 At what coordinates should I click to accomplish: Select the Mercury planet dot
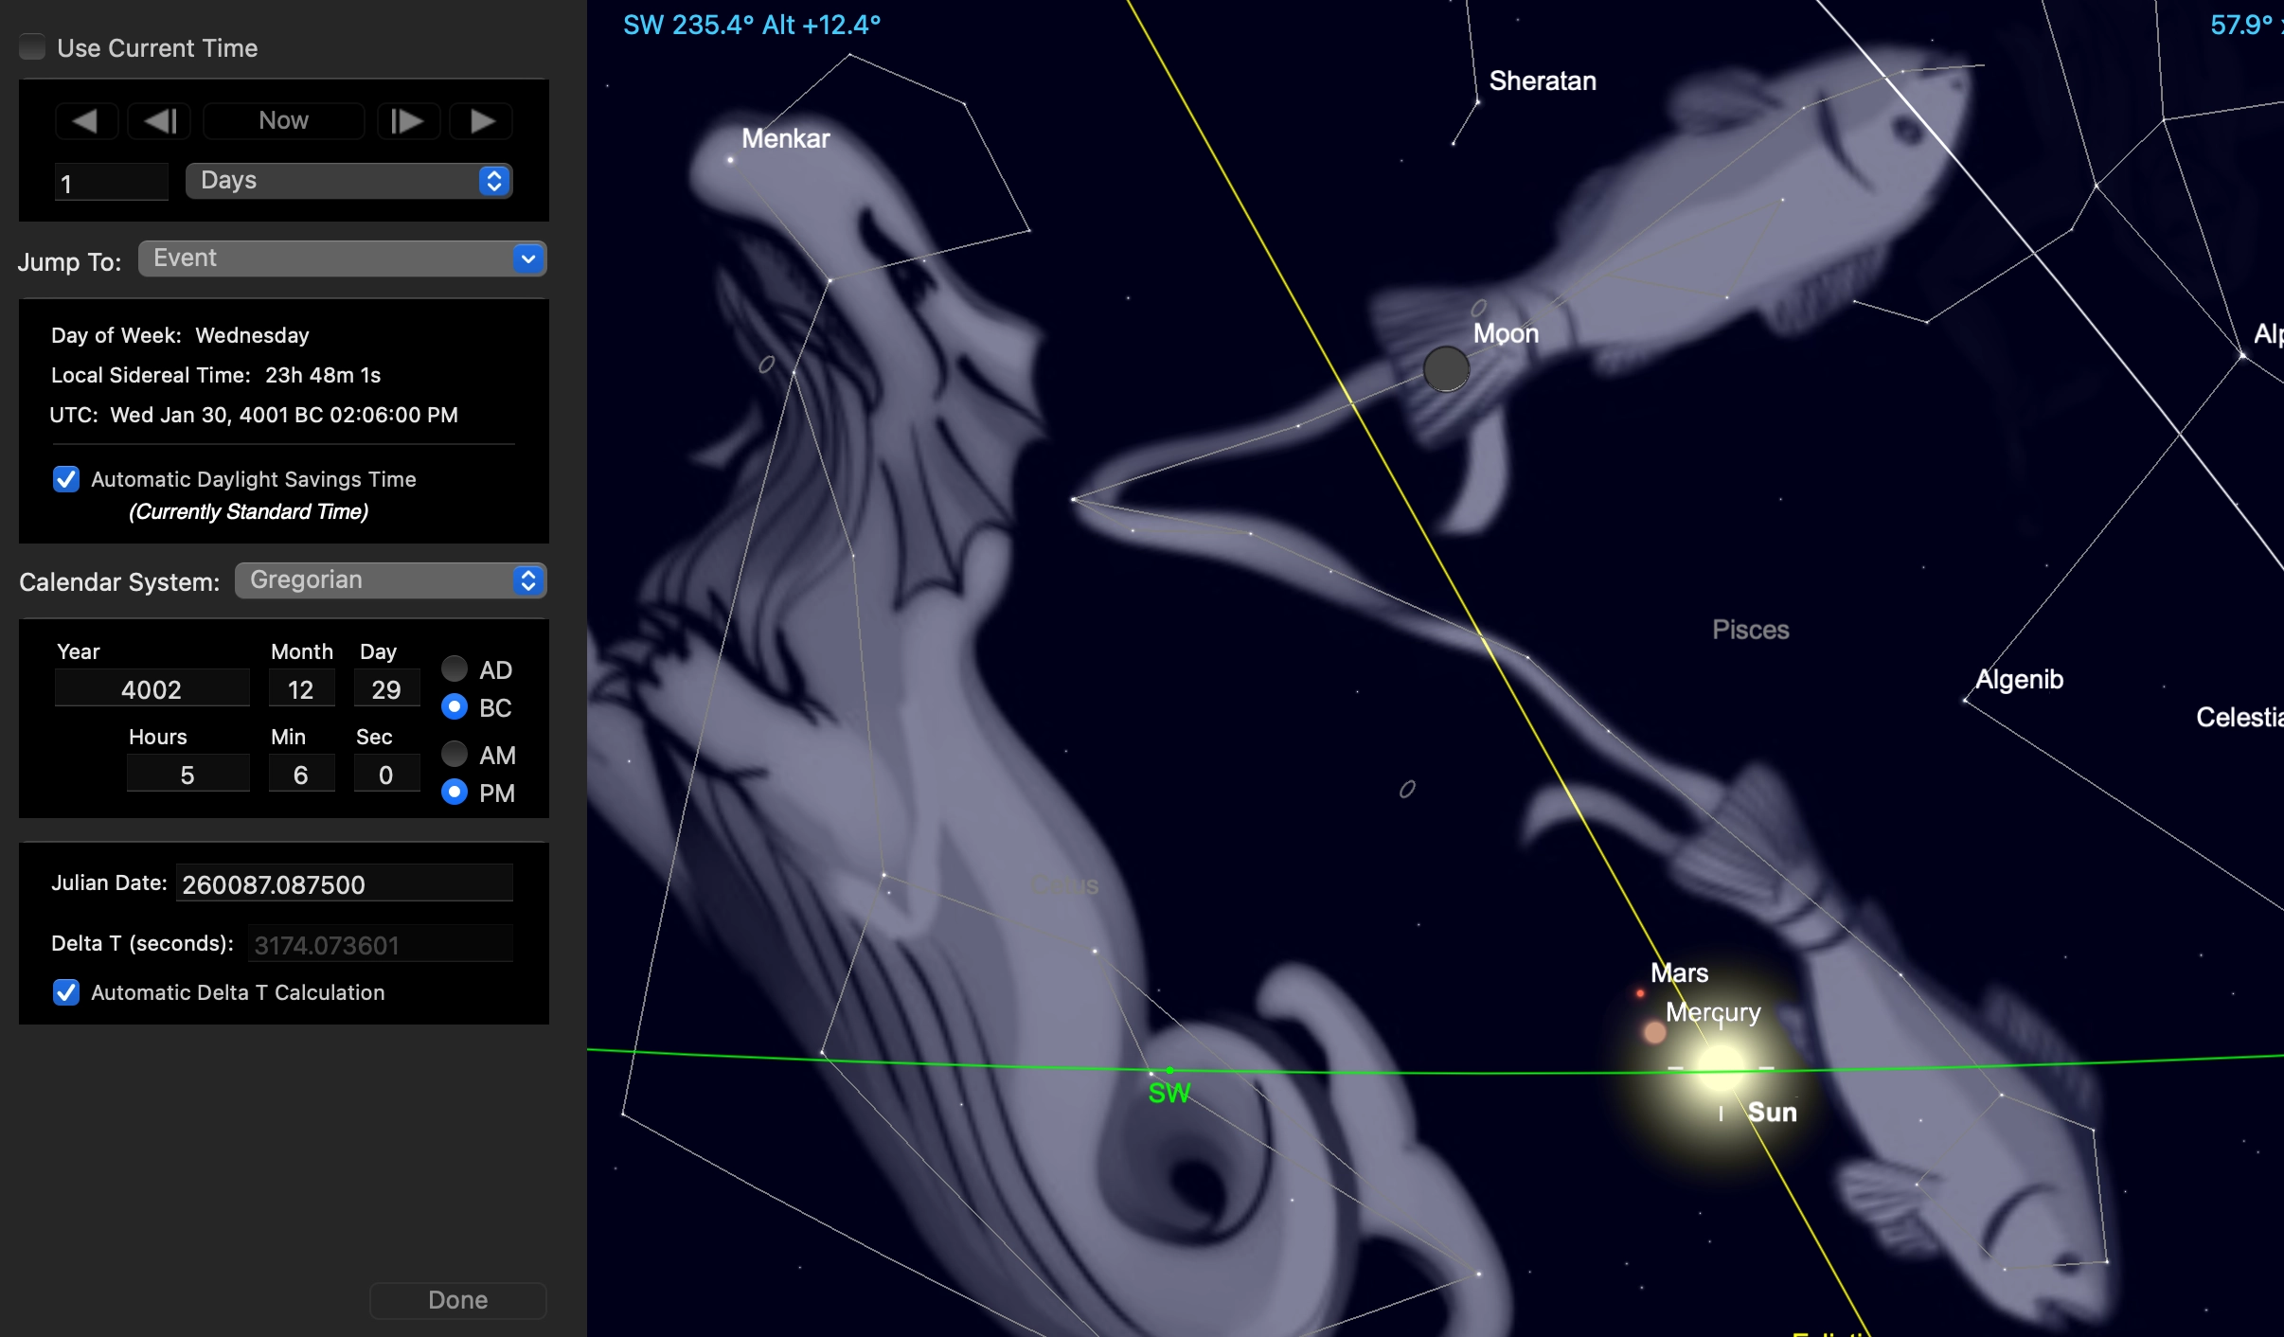pyautogui.click(x=1654, y=1033)
